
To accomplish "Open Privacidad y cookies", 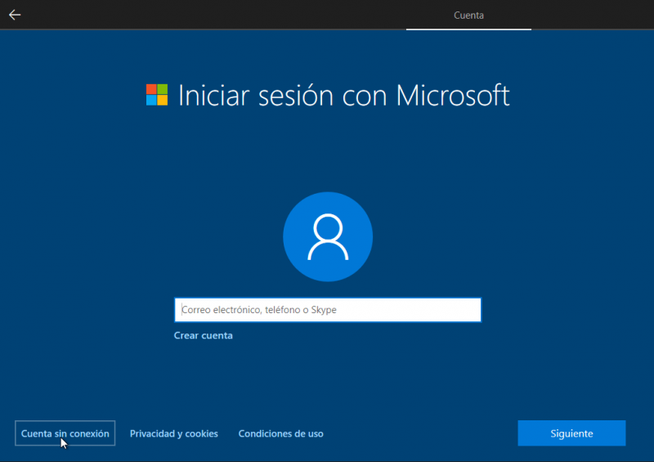I will click(174, 433).
